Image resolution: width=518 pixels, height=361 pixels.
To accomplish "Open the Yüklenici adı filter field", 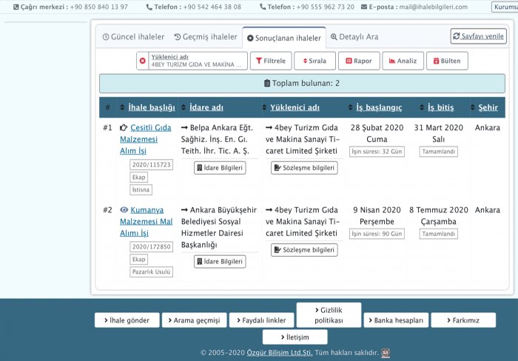I will click(198, 61).
